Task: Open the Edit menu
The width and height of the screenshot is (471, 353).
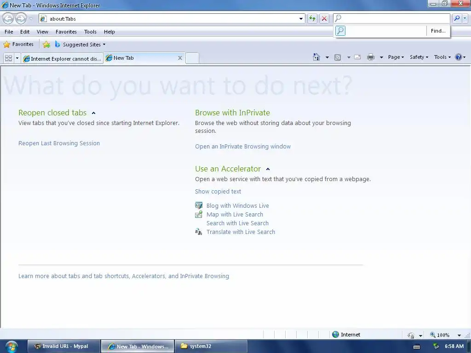Action: coord(25,32)
